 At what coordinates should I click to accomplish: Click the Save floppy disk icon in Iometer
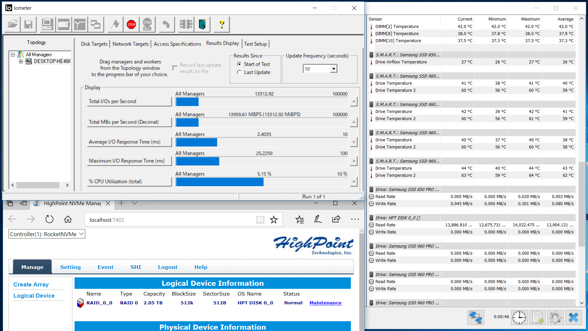tap(28, 24)
